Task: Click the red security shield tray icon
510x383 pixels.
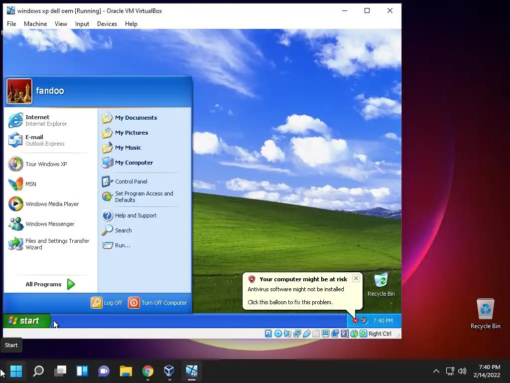Action: click(x=355, y=321)
